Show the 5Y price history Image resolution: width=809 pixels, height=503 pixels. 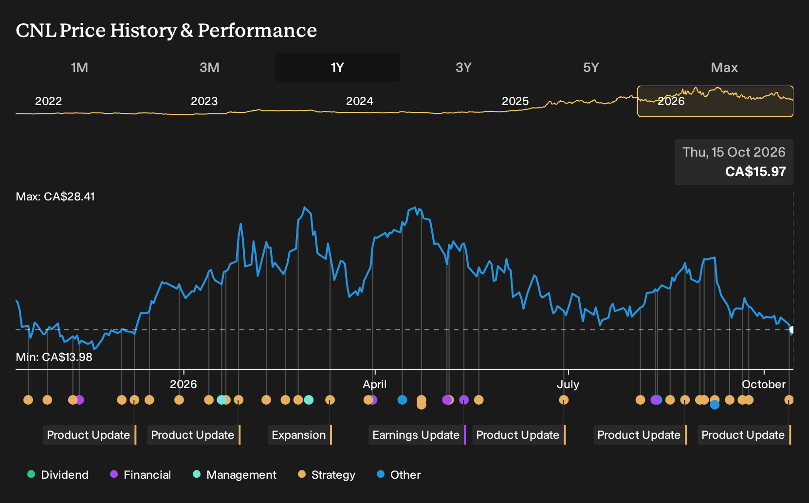591,67
